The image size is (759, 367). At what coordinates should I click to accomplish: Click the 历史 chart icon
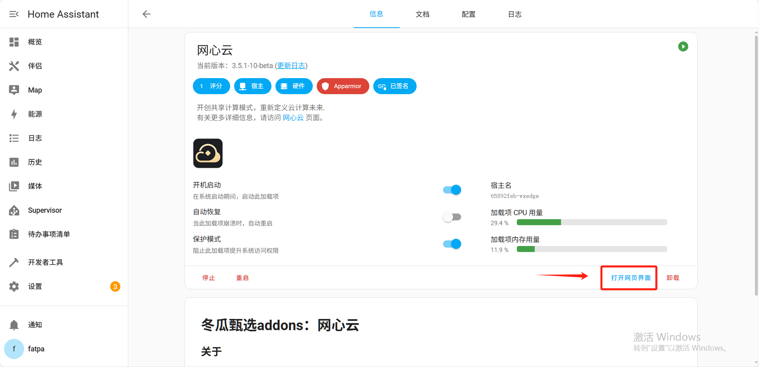14,162
